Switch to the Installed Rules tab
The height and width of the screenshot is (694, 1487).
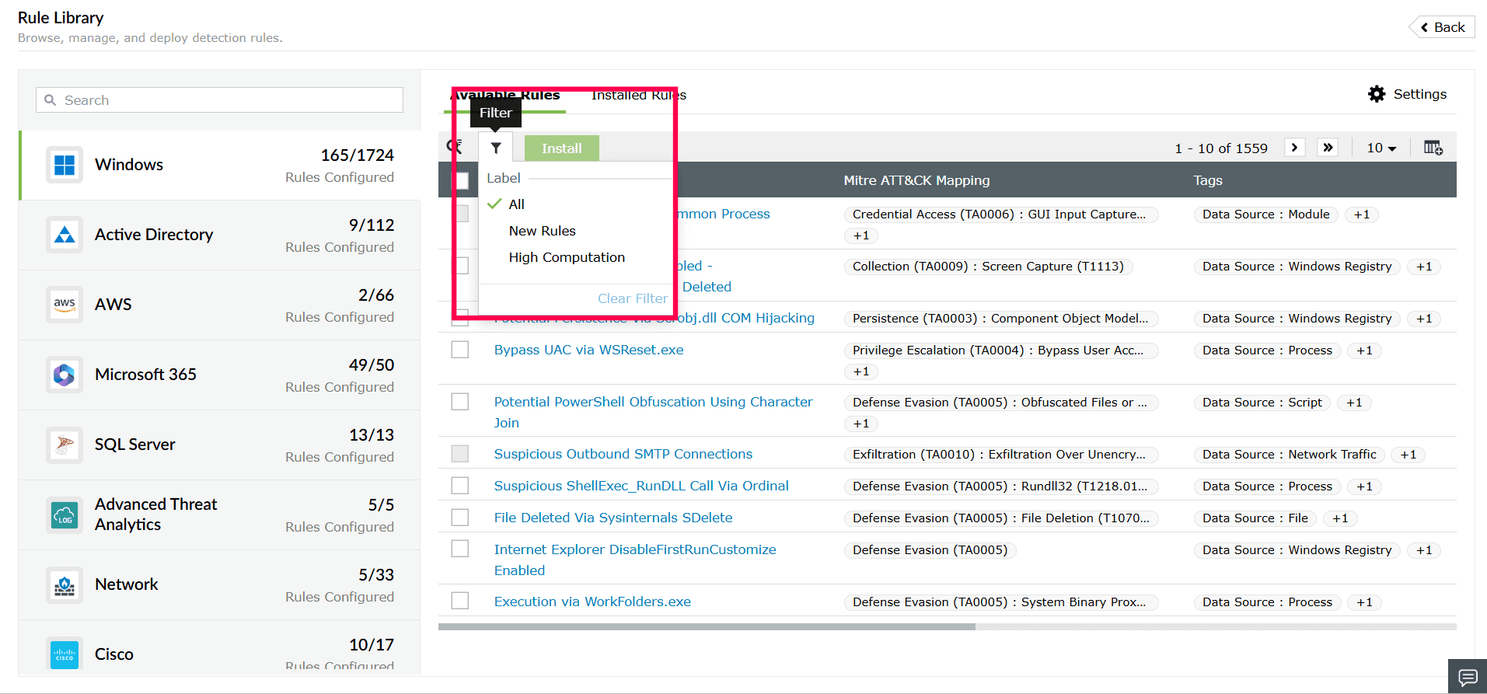[x=639, y=95]
